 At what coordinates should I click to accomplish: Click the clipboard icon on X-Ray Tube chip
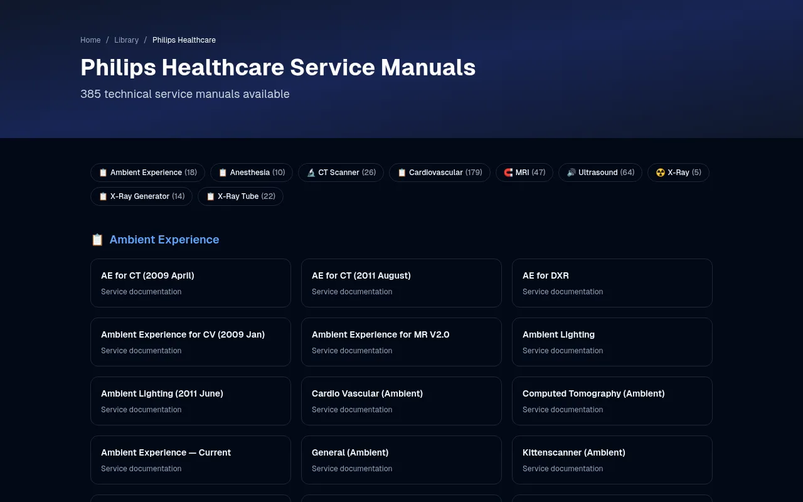coord(211,196)
